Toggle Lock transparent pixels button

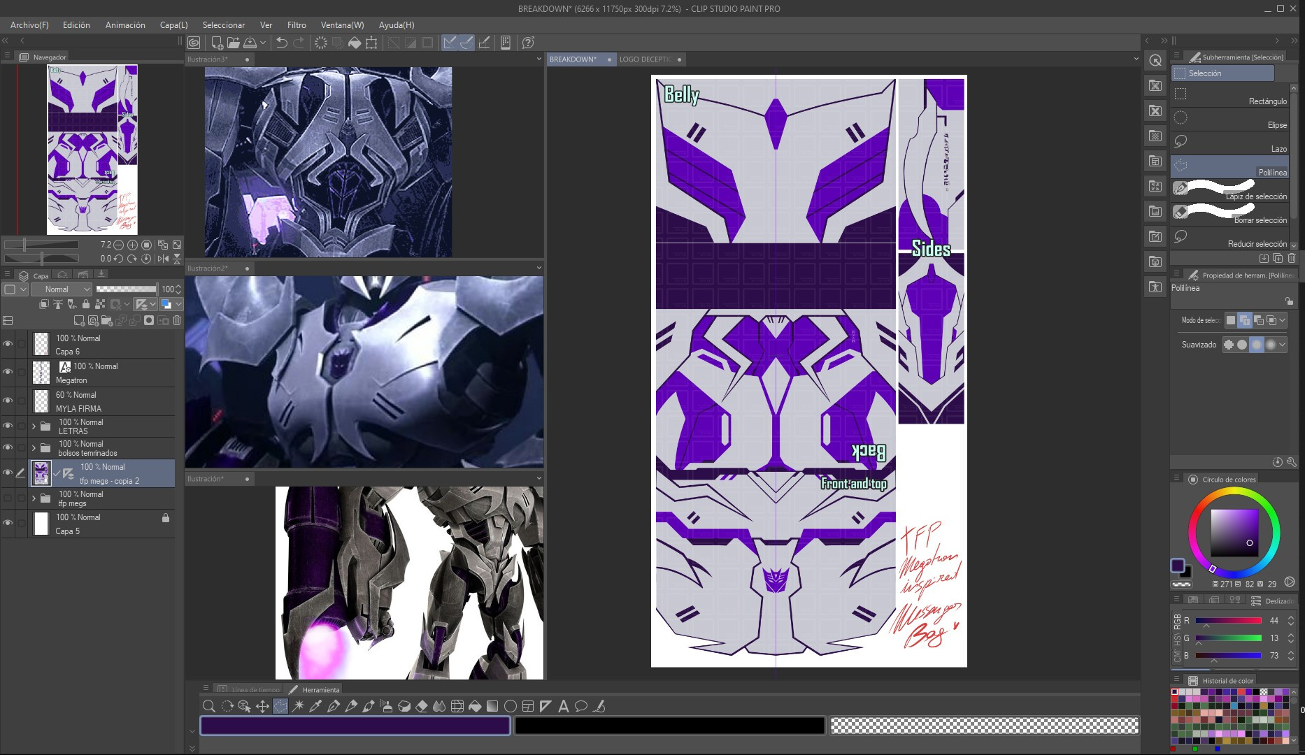click(x=100, y=304)
